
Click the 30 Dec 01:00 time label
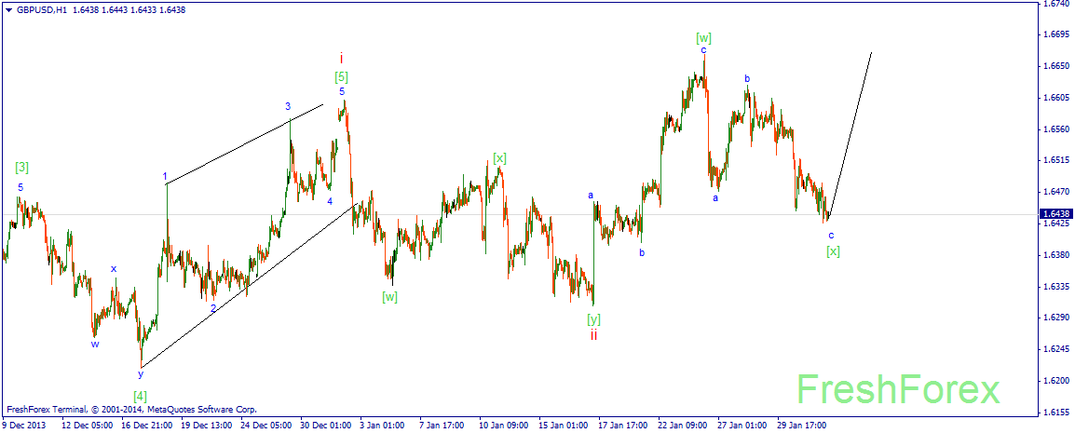coord(326,425)
